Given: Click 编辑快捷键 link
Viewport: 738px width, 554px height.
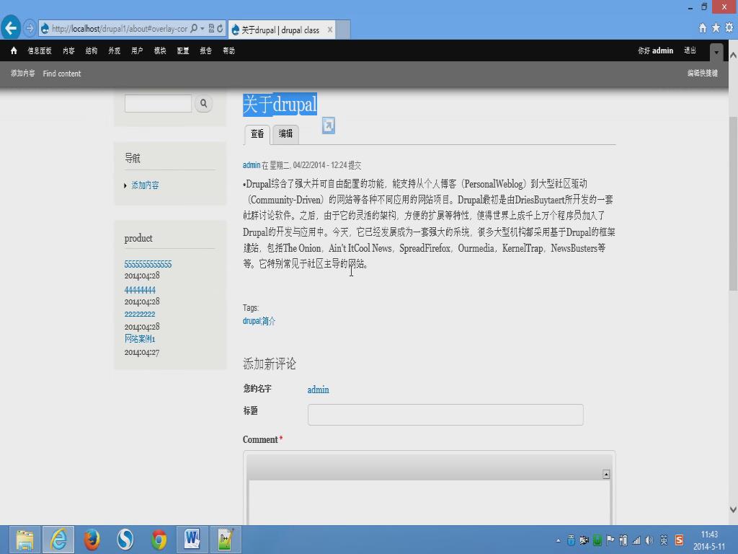Looking at the screenshot, I should click(702, 73).
